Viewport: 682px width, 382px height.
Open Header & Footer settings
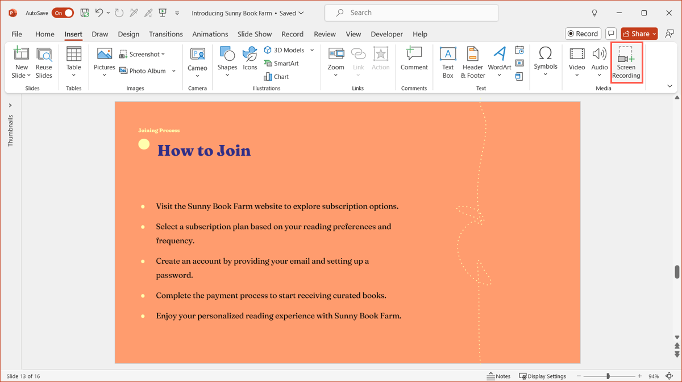[x=473, y=63]
